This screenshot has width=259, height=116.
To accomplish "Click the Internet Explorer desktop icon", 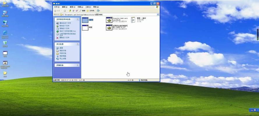I will 5,33.
